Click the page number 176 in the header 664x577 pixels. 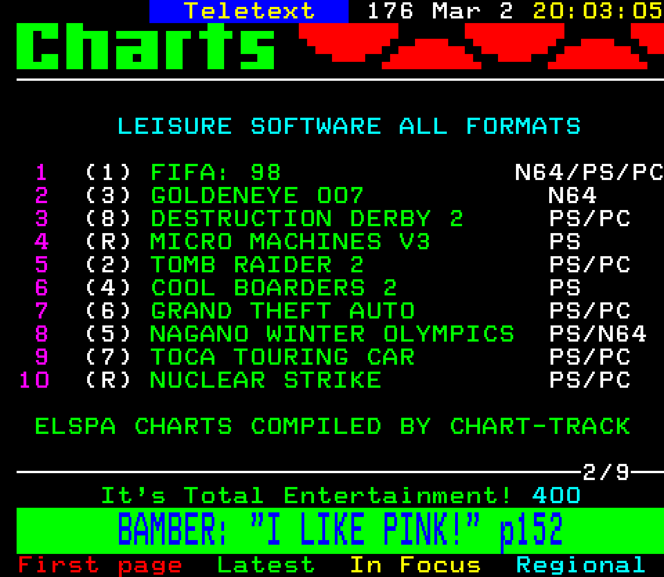tap(390, 11)
